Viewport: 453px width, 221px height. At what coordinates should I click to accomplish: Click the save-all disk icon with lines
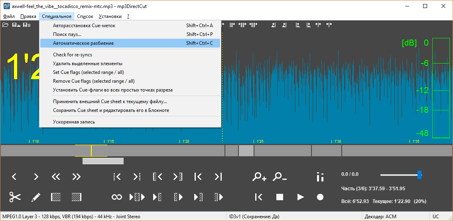(27, 25)
